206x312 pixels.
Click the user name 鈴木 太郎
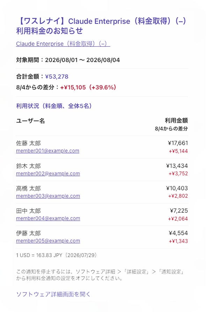28,166
